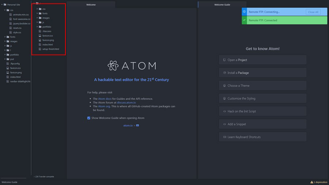
Task: Select remote favicon.png file
Action: point(48,40)
